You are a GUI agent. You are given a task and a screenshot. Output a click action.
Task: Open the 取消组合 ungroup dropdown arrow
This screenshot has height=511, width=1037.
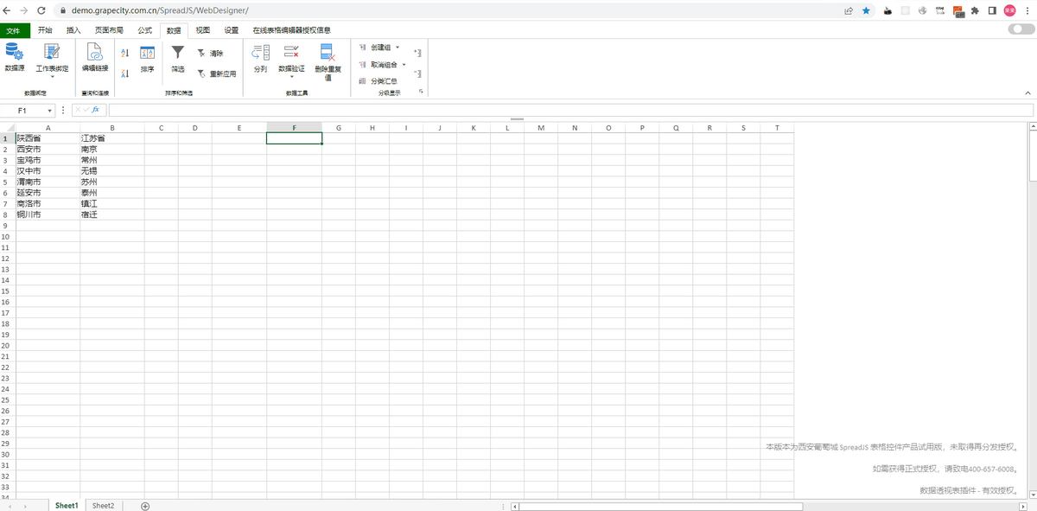tap(404, 64)
